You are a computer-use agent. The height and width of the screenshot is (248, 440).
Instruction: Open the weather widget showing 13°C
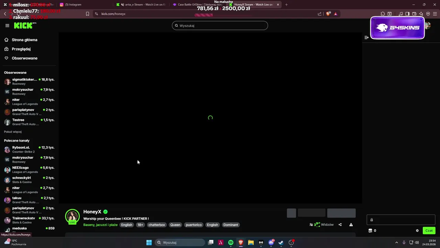15,242
